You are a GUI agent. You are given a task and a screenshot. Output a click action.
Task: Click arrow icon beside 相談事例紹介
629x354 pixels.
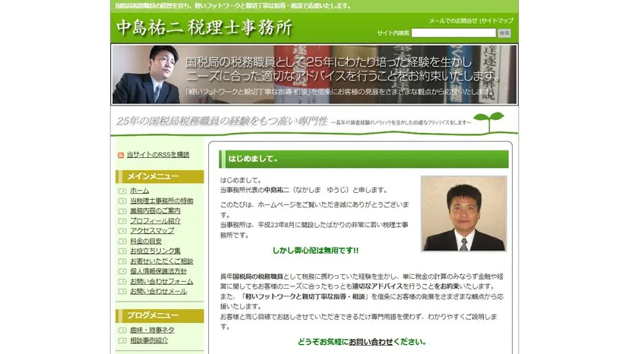point(122,341)
